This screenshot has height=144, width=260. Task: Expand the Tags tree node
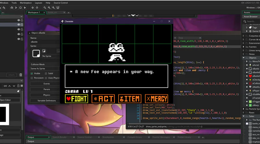(x=247, y=27)
